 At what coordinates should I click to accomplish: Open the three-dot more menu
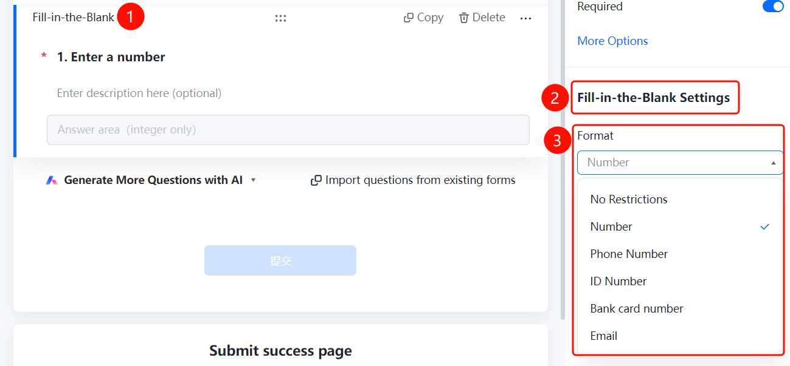[526, 18]
